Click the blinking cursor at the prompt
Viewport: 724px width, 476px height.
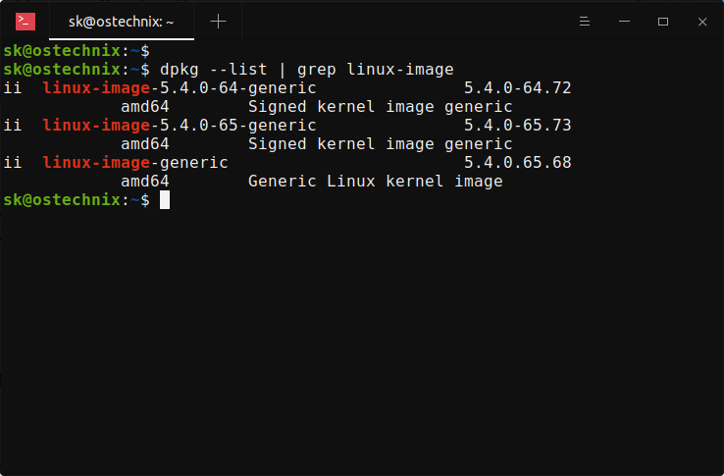165,199
